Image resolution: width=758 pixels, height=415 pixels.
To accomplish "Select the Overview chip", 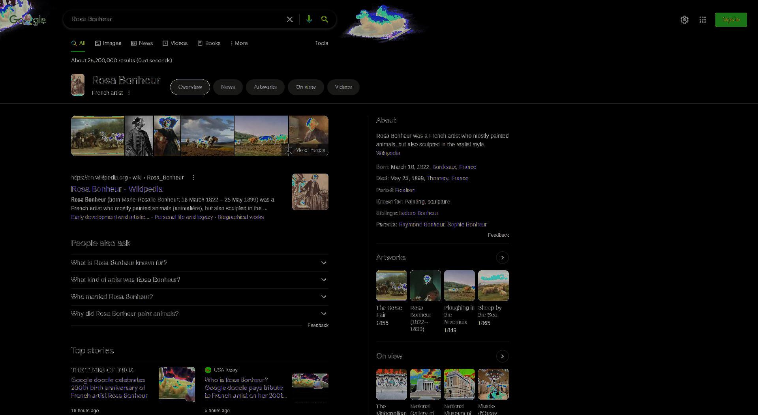I will pyautogui.click(x=190, y=87).
